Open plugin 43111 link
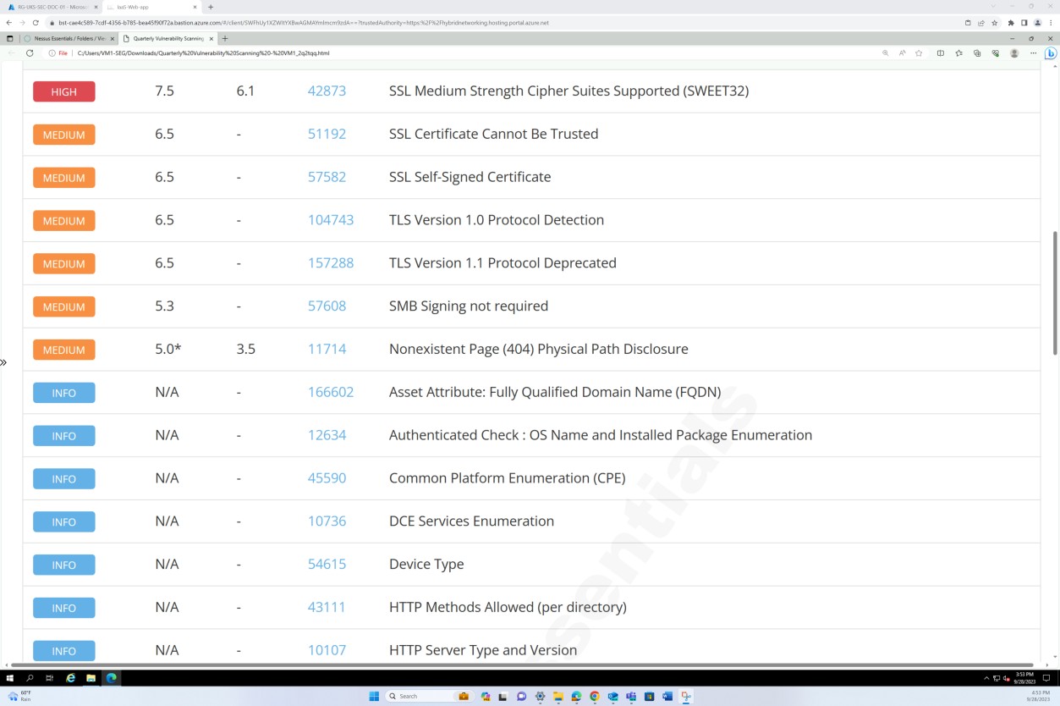Viewport: 1060px width, 706px height. point(327,607)
